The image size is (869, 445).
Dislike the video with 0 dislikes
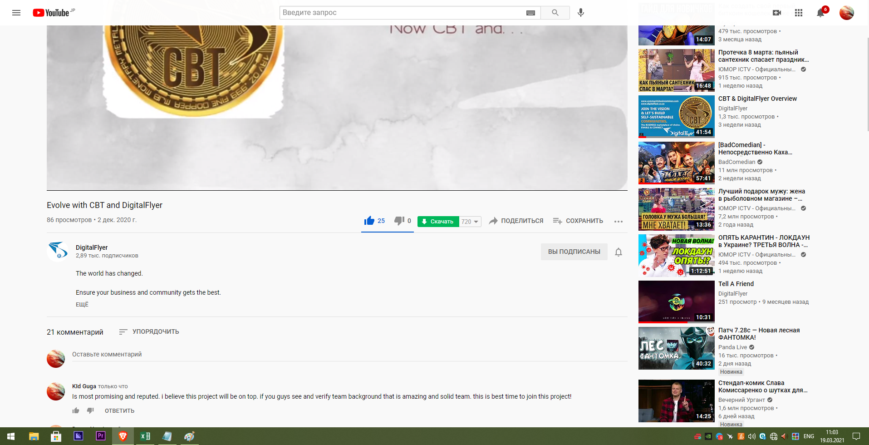[x=403, y=221]
